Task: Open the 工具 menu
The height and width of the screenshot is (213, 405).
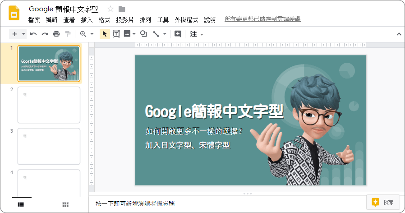Action: pos(163,20)
